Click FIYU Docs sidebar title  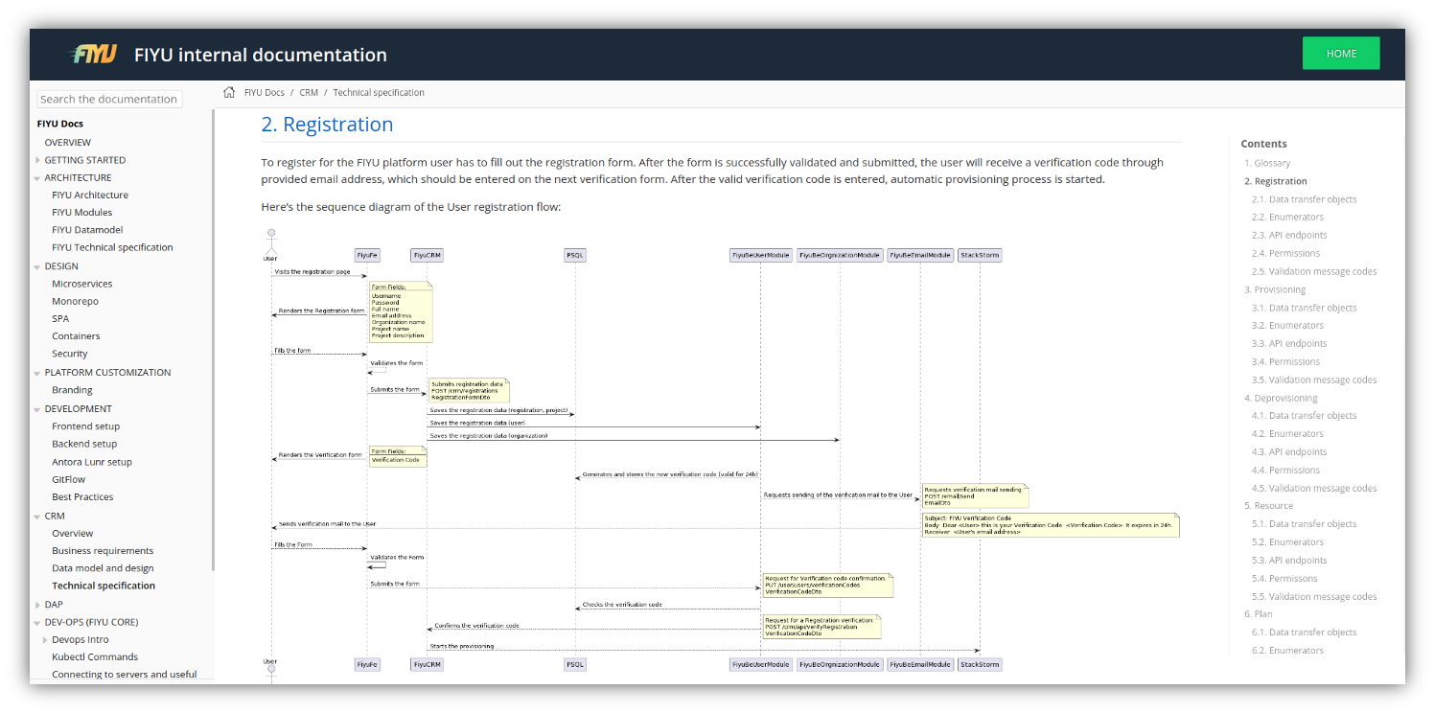tap(59, 124)
